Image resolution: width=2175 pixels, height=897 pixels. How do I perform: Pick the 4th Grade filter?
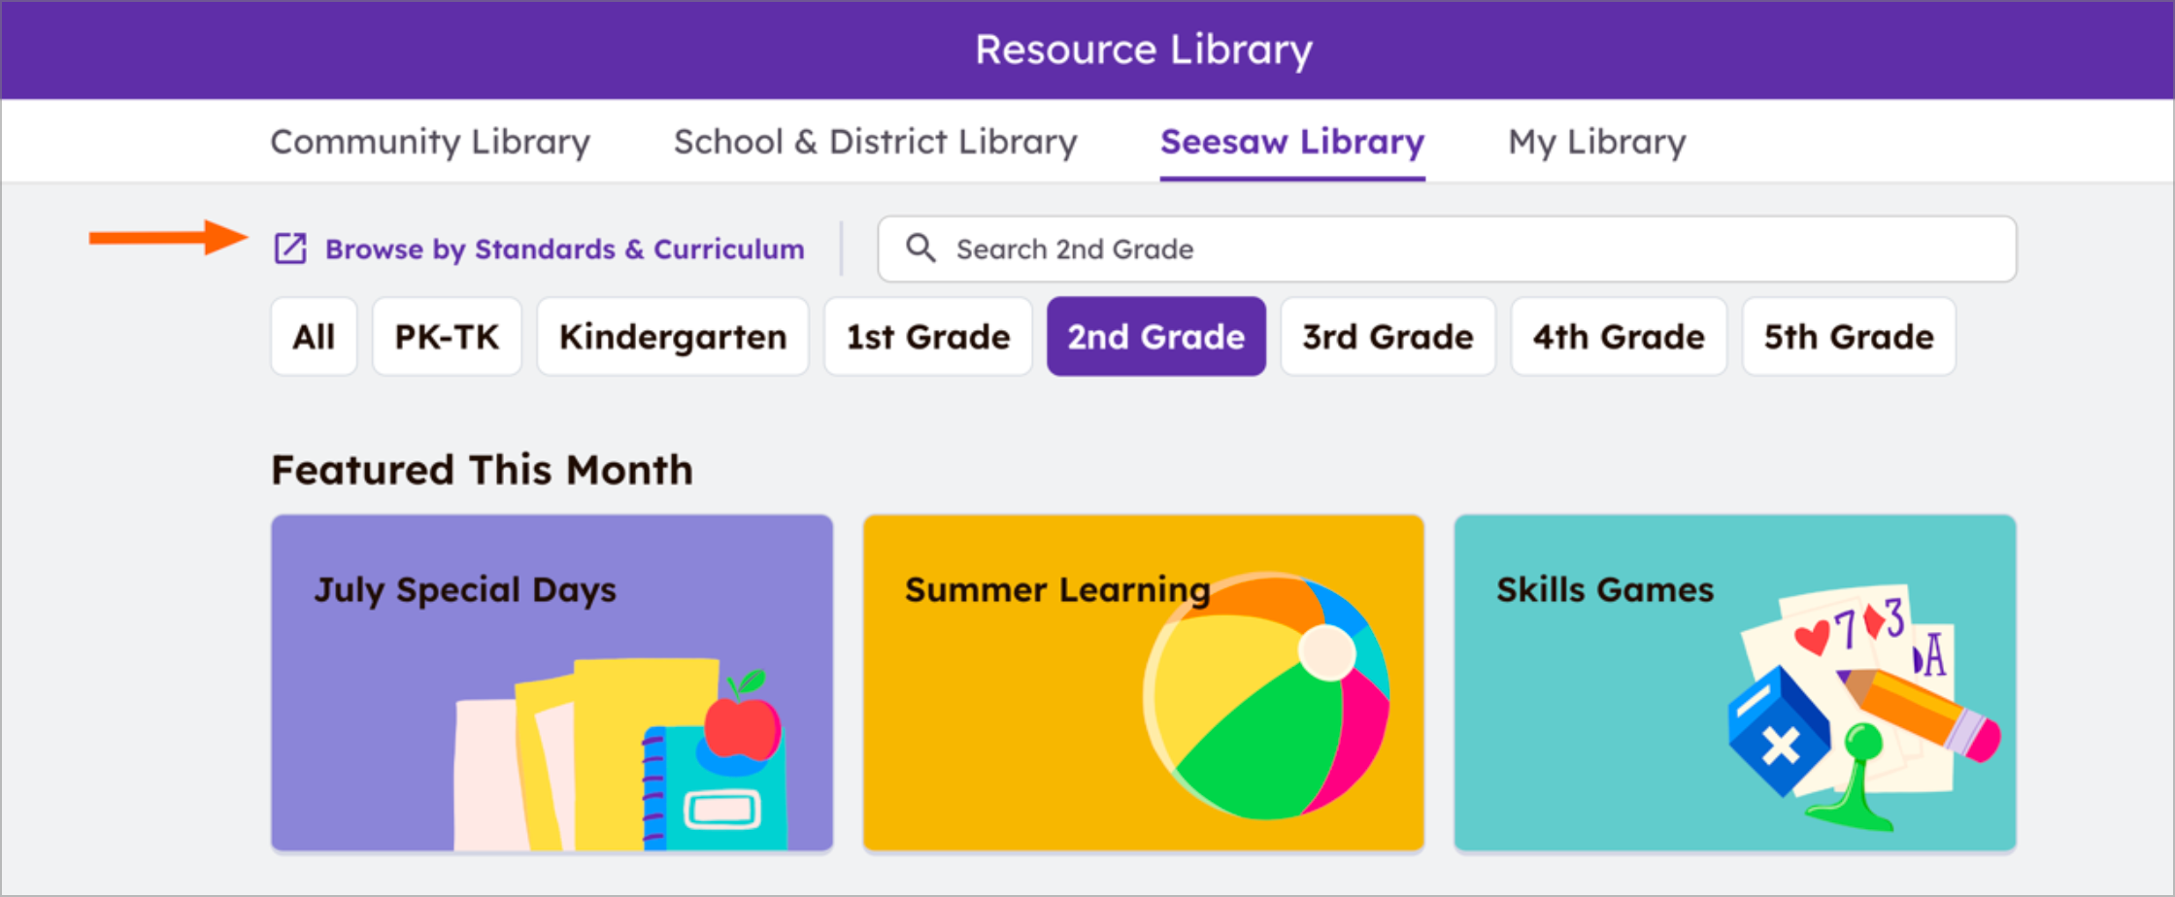(x=1619, y=337)
